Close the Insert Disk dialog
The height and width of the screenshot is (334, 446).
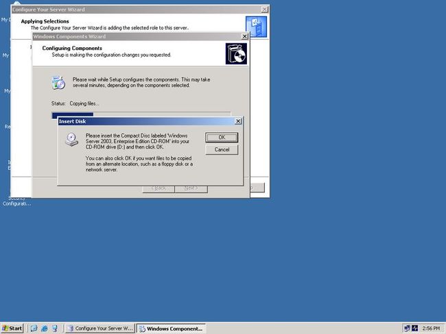pos(238,121)
